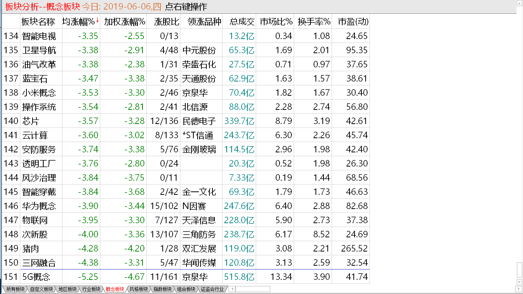The image size is (523, 294).
Task: Click leading stock 北信源
Action: 195,107
